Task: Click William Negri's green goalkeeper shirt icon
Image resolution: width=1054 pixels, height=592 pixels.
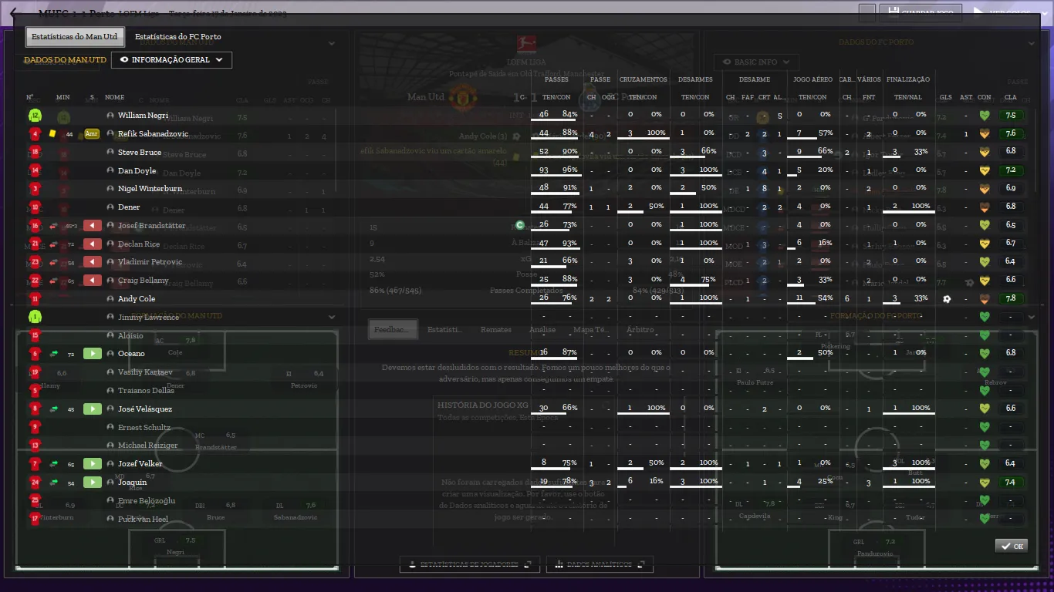Action: coord(35,116)
